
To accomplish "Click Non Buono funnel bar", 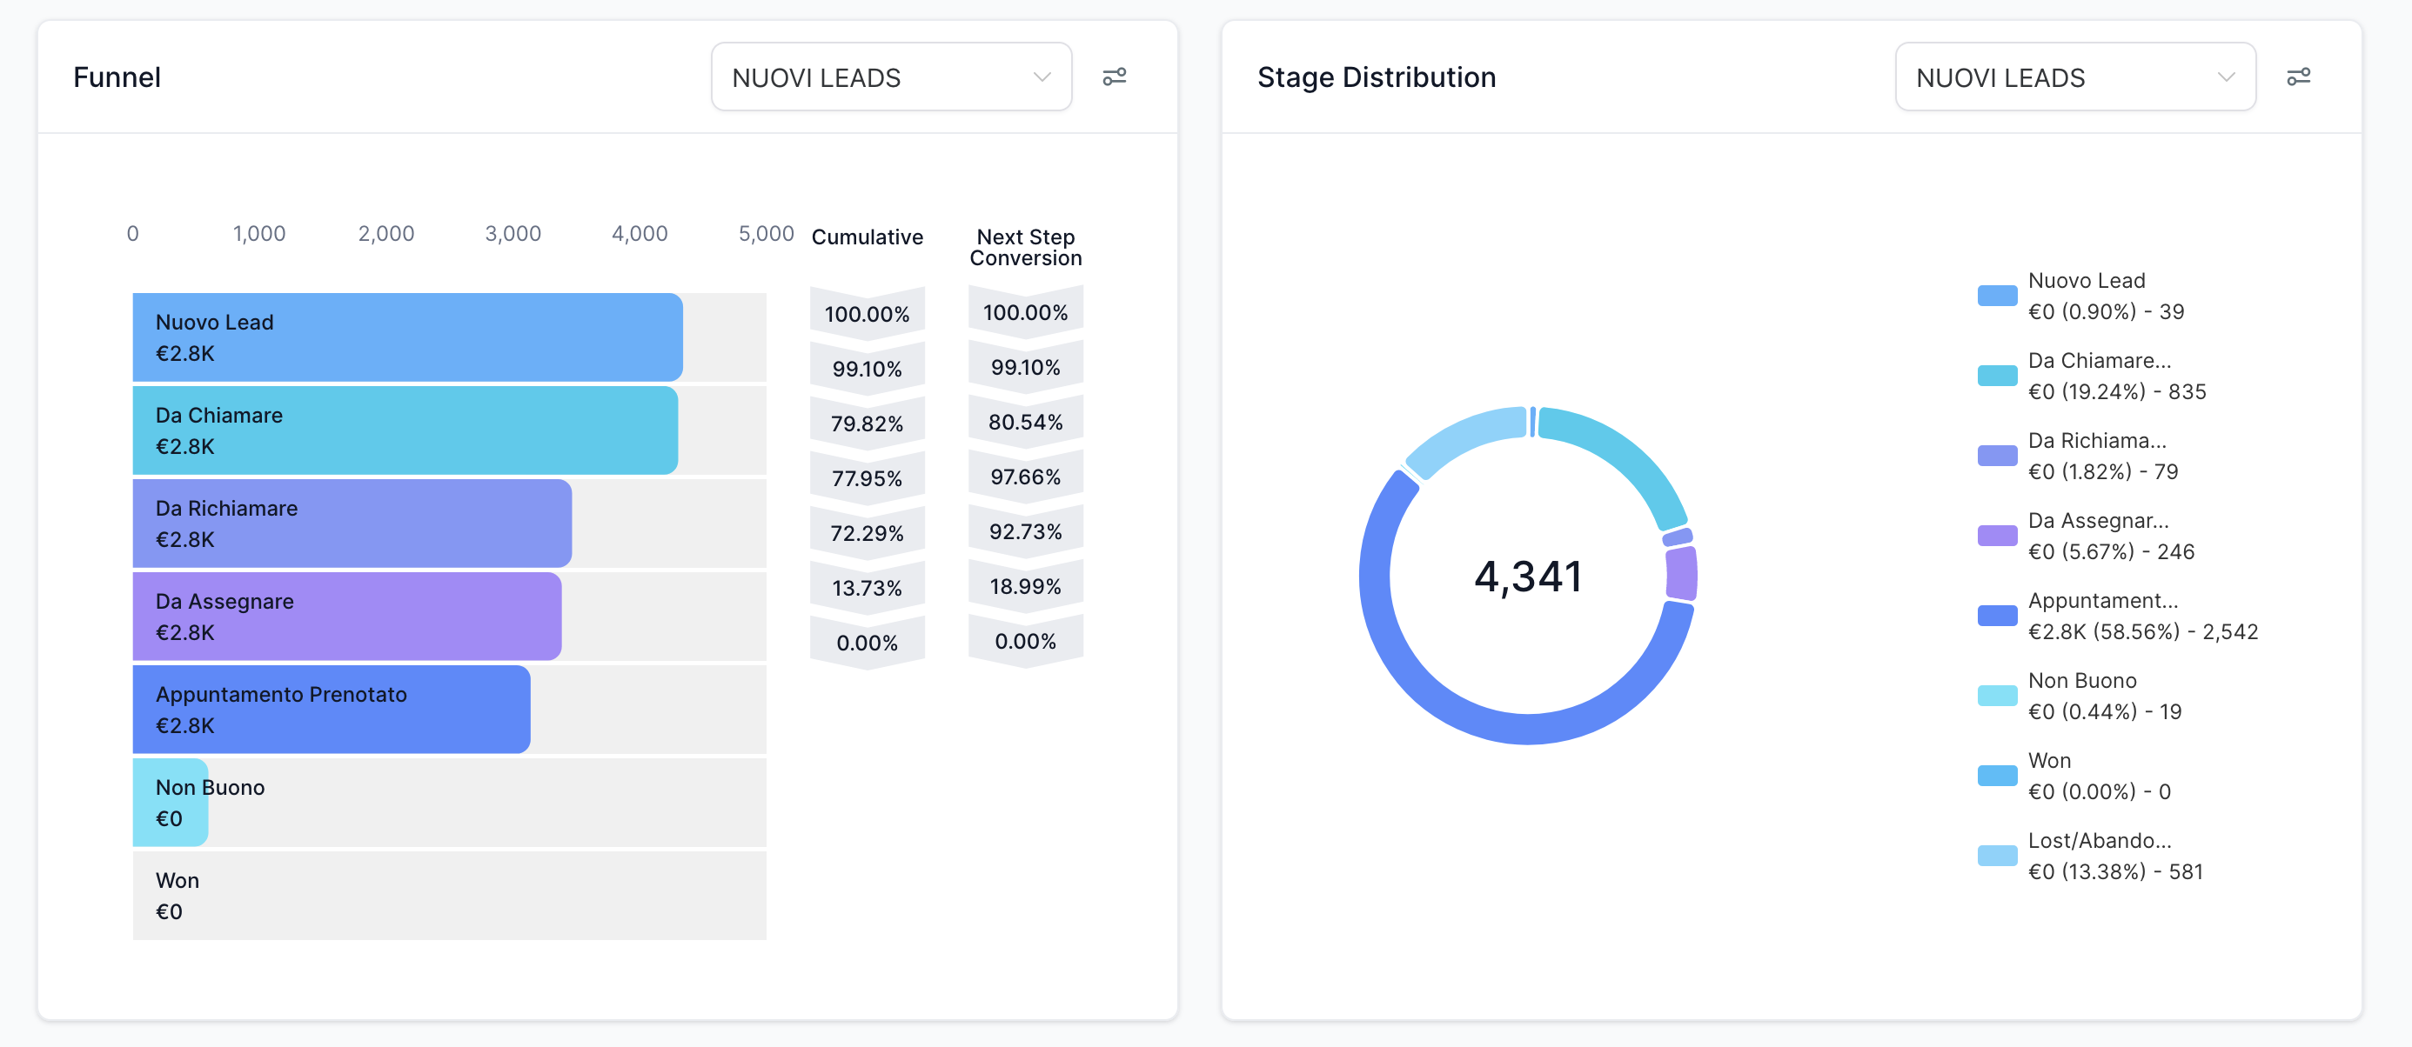I will coord(171,803).
